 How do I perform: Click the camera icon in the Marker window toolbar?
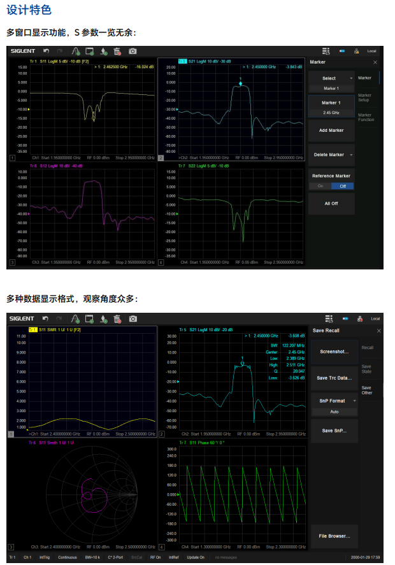pos(133,51)
